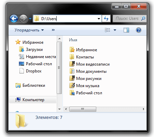This screenshot has width=154, height=137.
Task: Go back with the blue Back arrow
Action: [x=14, y=18]
